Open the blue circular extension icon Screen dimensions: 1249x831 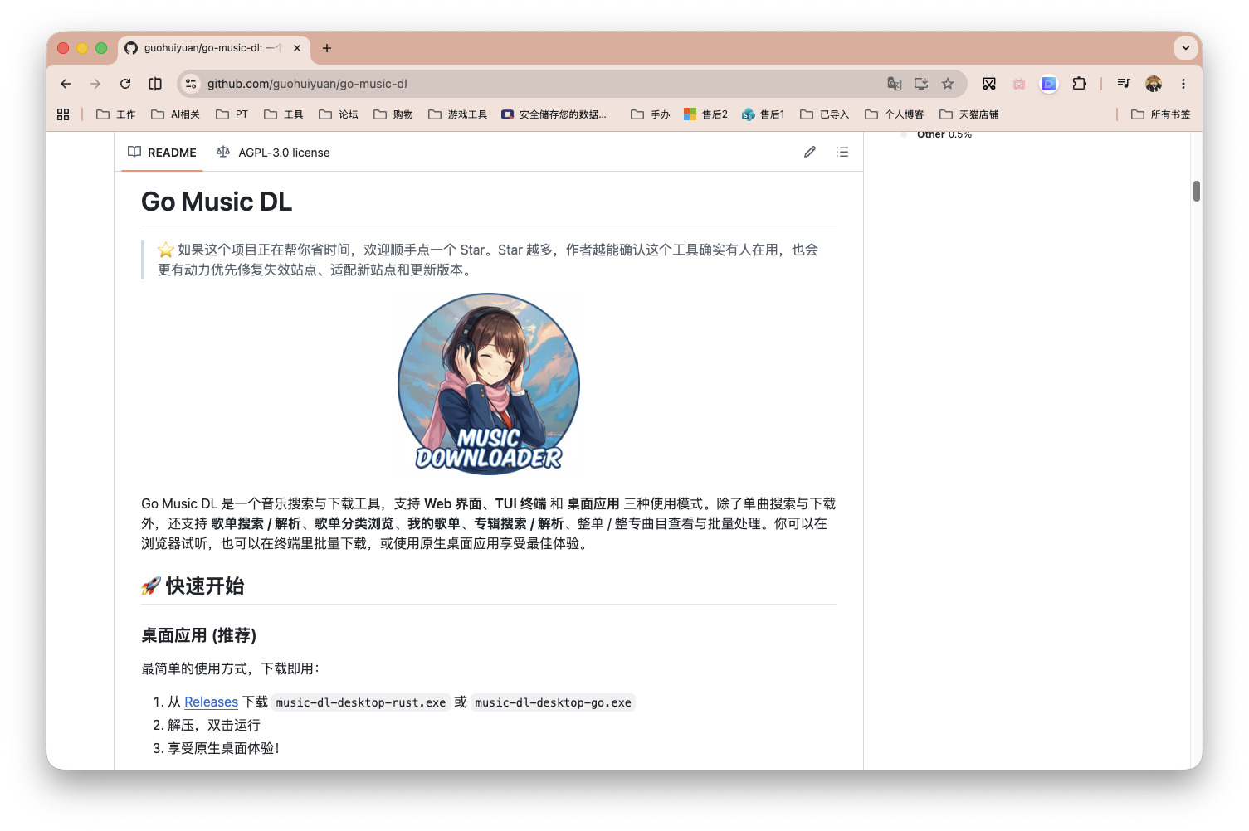point(1049,84)
